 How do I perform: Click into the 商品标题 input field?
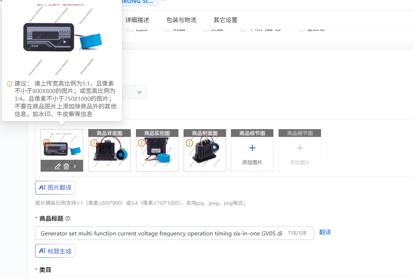(x=174, y=233)
